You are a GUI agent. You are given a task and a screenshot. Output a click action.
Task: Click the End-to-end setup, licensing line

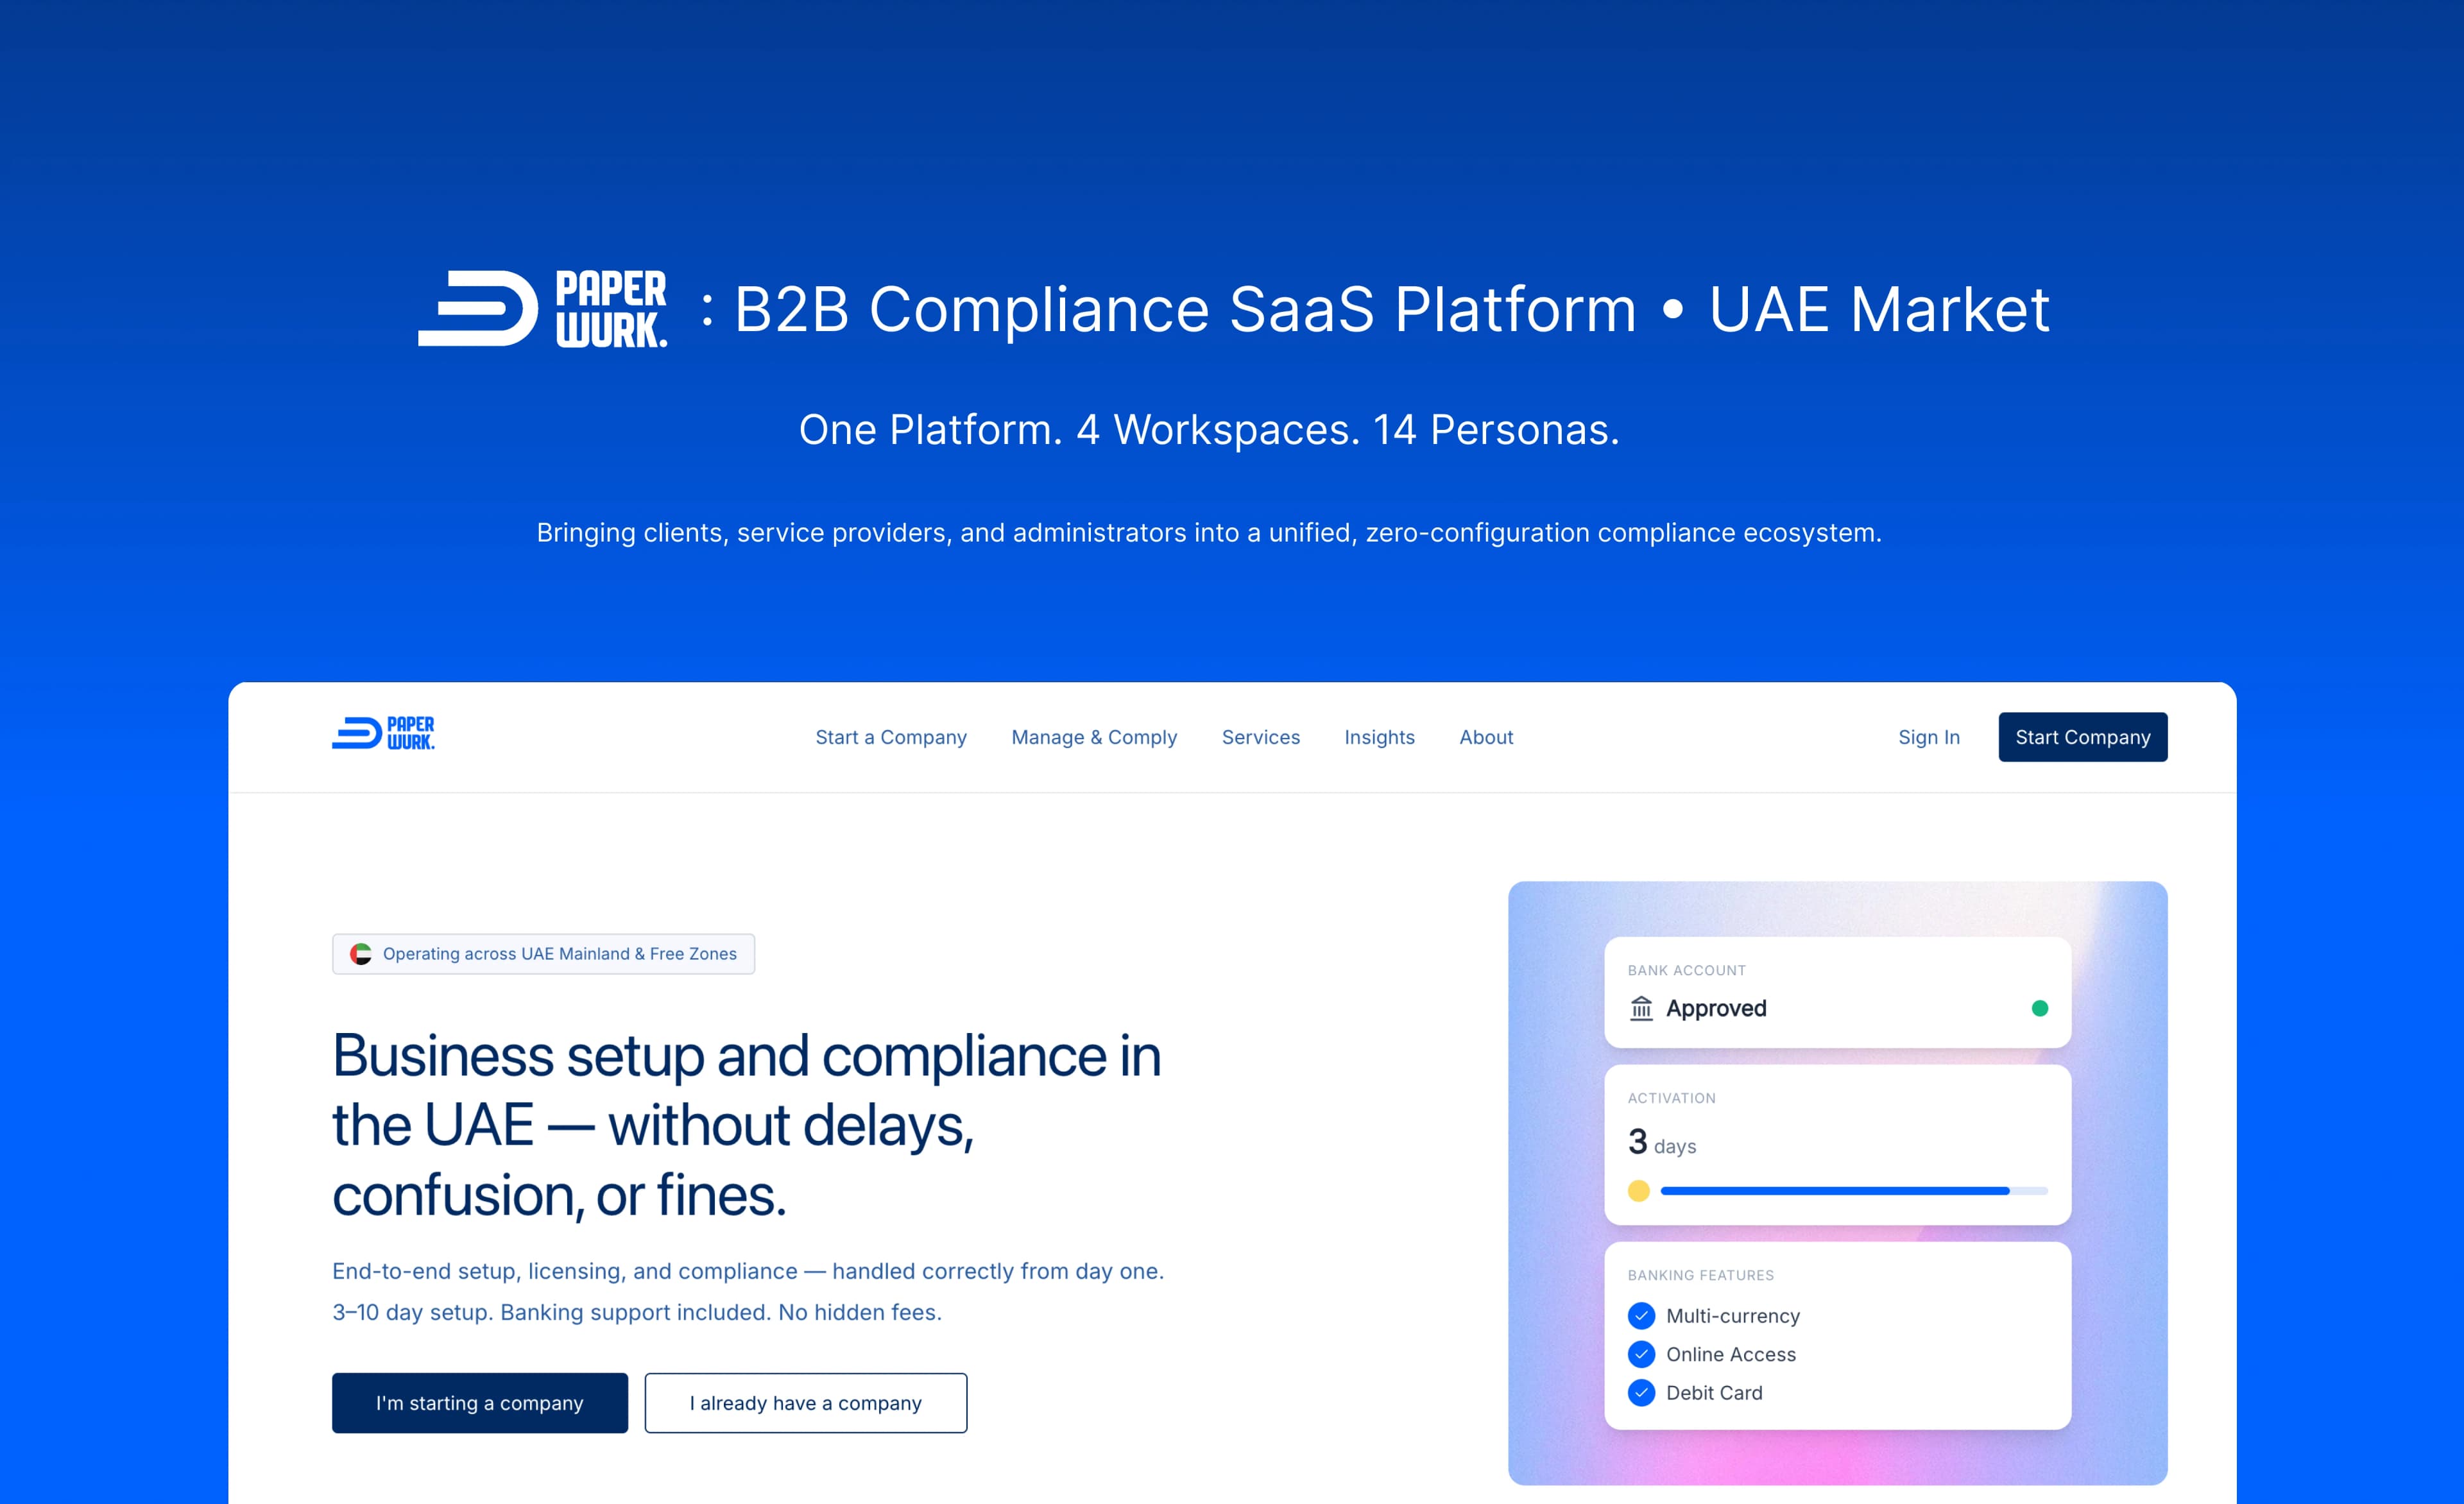tap(748, 1271)
